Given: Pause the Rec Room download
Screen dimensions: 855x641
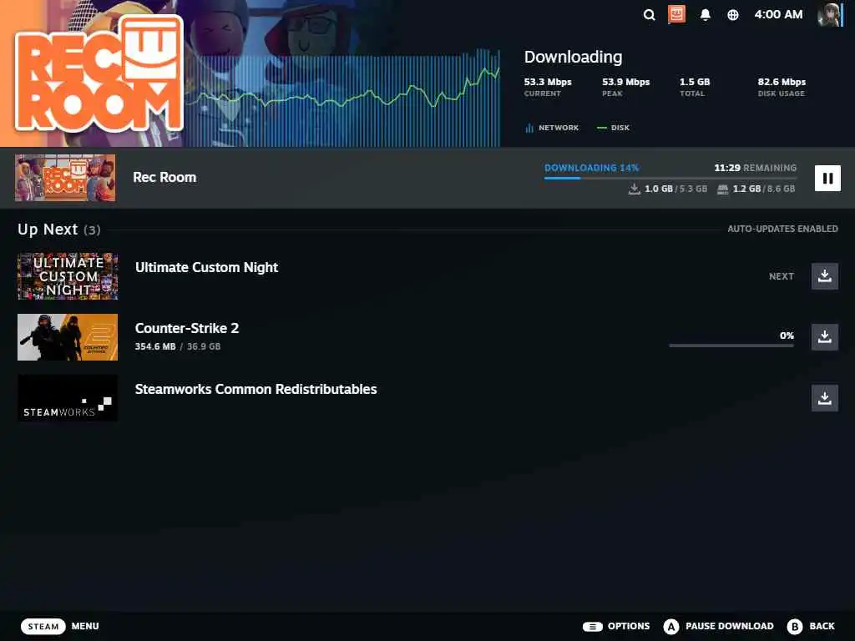Looking at the screenshot, I should (x=827, y=179).
